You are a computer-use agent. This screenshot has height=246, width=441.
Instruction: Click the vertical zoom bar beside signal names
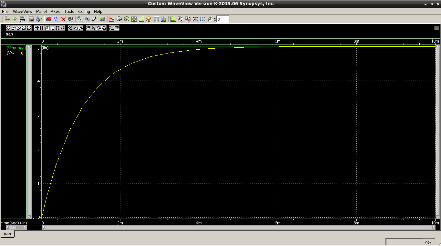click(x=29, y=132)
